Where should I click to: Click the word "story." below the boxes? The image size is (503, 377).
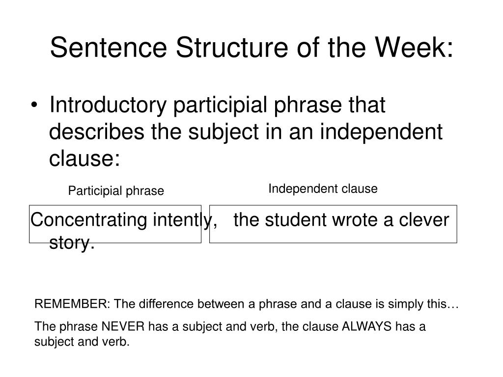pos(72,242)
